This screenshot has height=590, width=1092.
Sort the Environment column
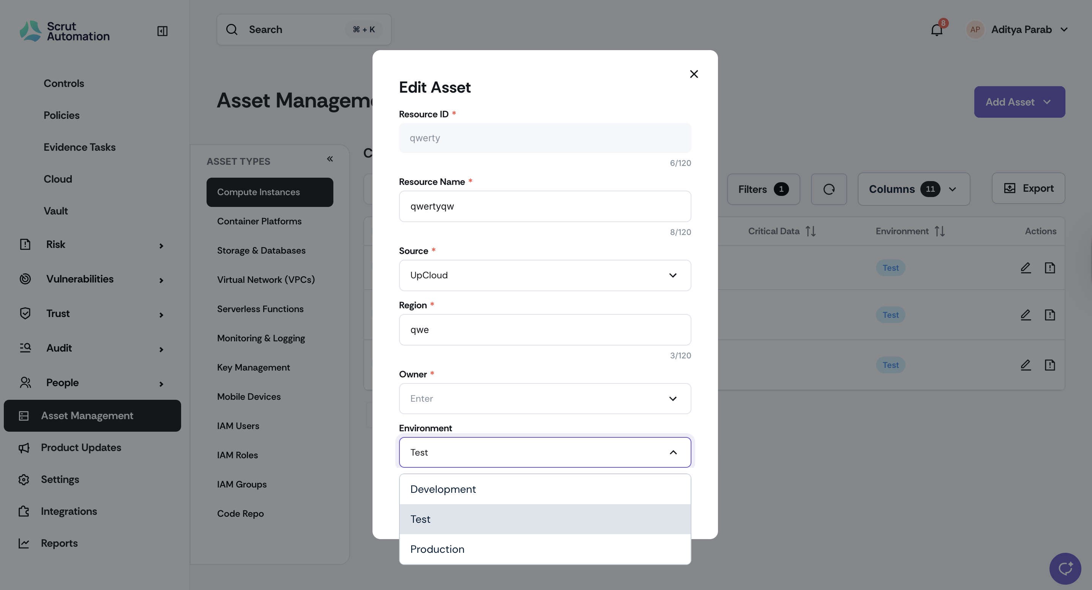tap(940, 231)
